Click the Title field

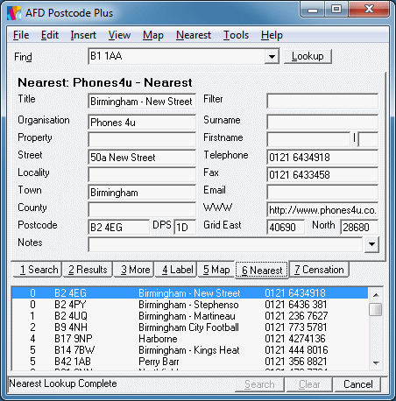coord(142,102)
